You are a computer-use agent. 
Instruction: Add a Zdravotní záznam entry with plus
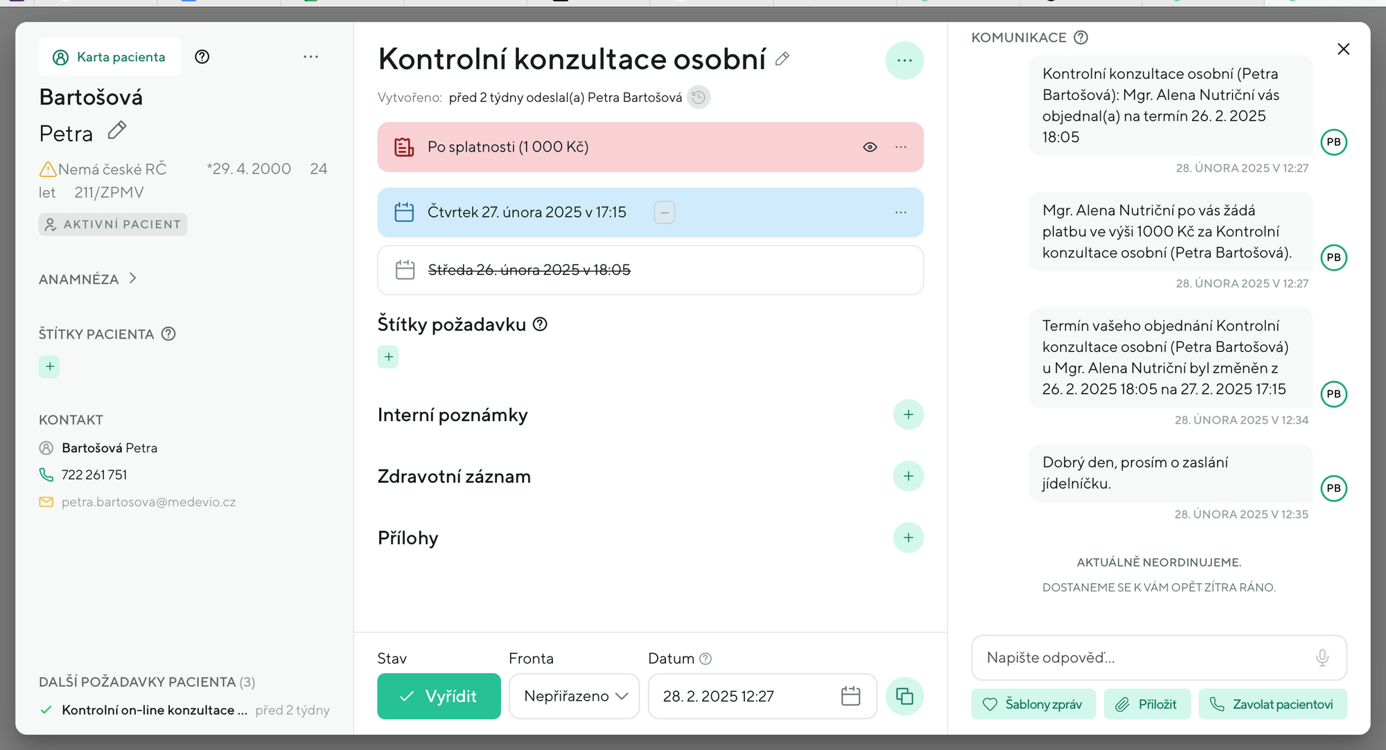click(908, 476)
